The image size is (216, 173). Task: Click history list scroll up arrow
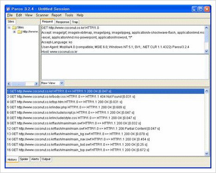click(206, 91)
